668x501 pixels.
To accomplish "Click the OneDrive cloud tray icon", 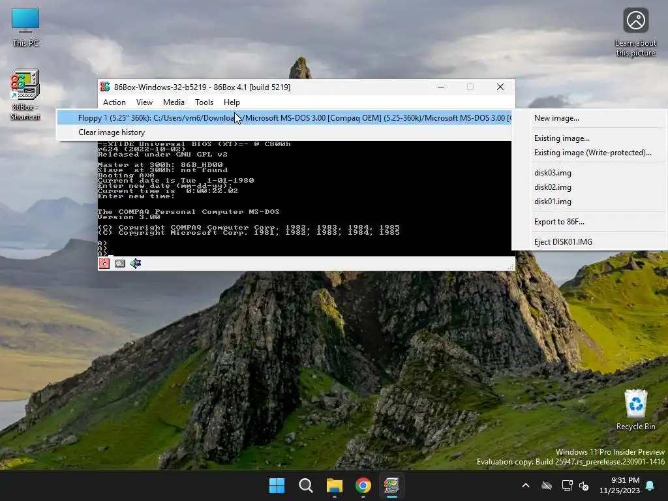I will pos(547,485).
